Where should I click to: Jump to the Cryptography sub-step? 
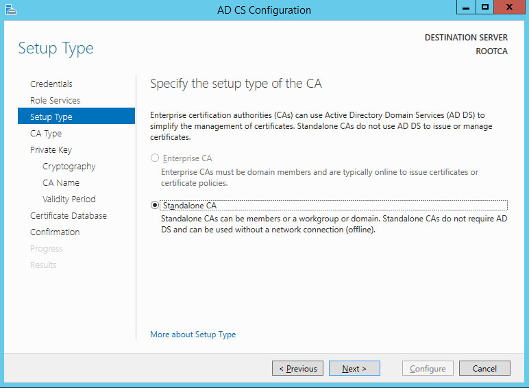[69, 167]
